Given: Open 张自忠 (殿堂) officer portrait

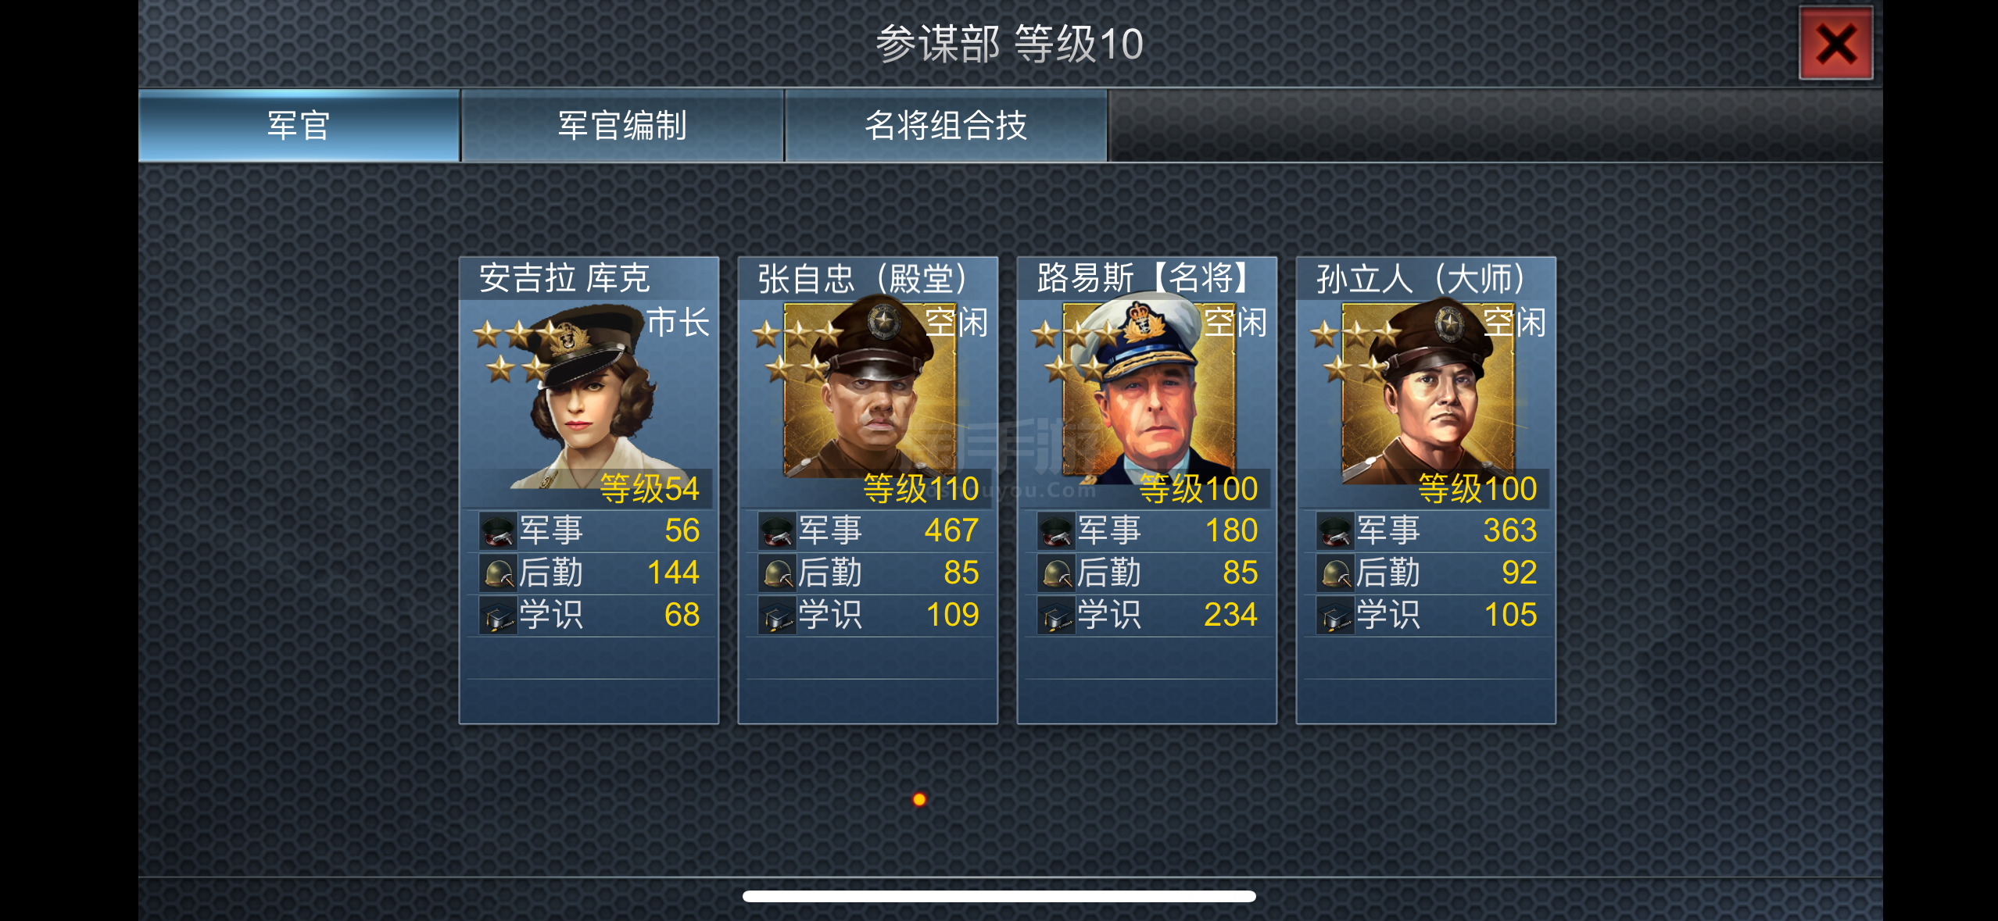Looking at the screenshot, I should (x=869, y=391).
